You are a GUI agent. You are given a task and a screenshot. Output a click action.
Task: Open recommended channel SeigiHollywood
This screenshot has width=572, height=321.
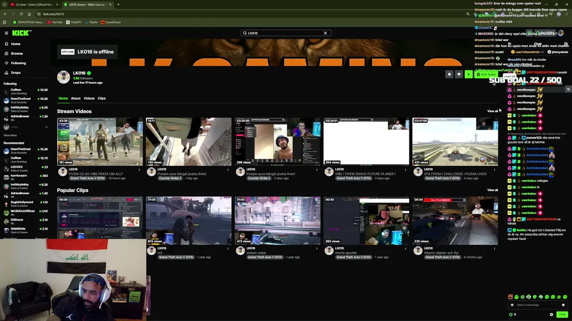pos(26,203)
